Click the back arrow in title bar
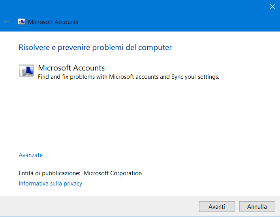280x217 pixels. coord(6,22)
